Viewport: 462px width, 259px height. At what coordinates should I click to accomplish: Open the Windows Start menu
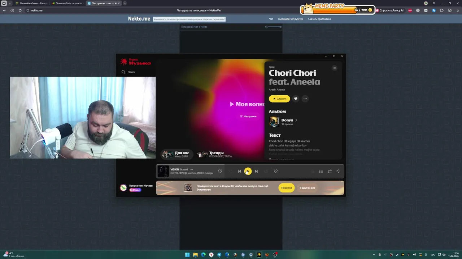187,255
